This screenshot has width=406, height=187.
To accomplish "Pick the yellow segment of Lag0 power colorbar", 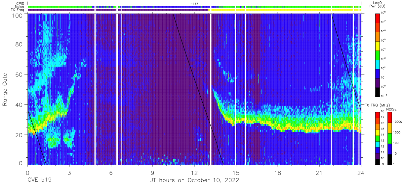I will [x=378, y=46].
